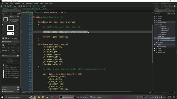Click the edit sprite pencil icon

coord(9,38)
